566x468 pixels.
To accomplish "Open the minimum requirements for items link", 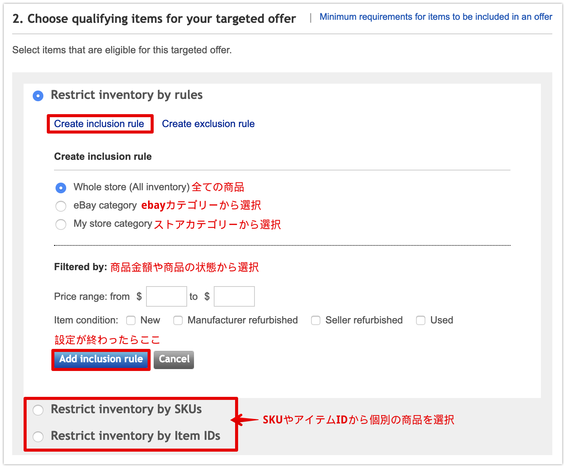I will tap(436, 17).
